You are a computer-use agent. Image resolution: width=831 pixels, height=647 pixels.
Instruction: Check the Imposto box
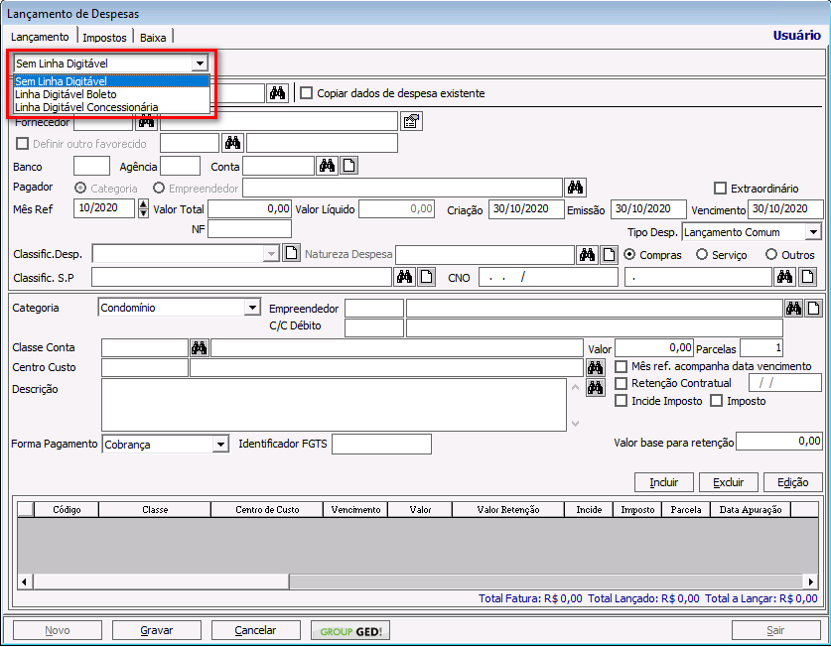pyautogui.click(x=716, y=401)
